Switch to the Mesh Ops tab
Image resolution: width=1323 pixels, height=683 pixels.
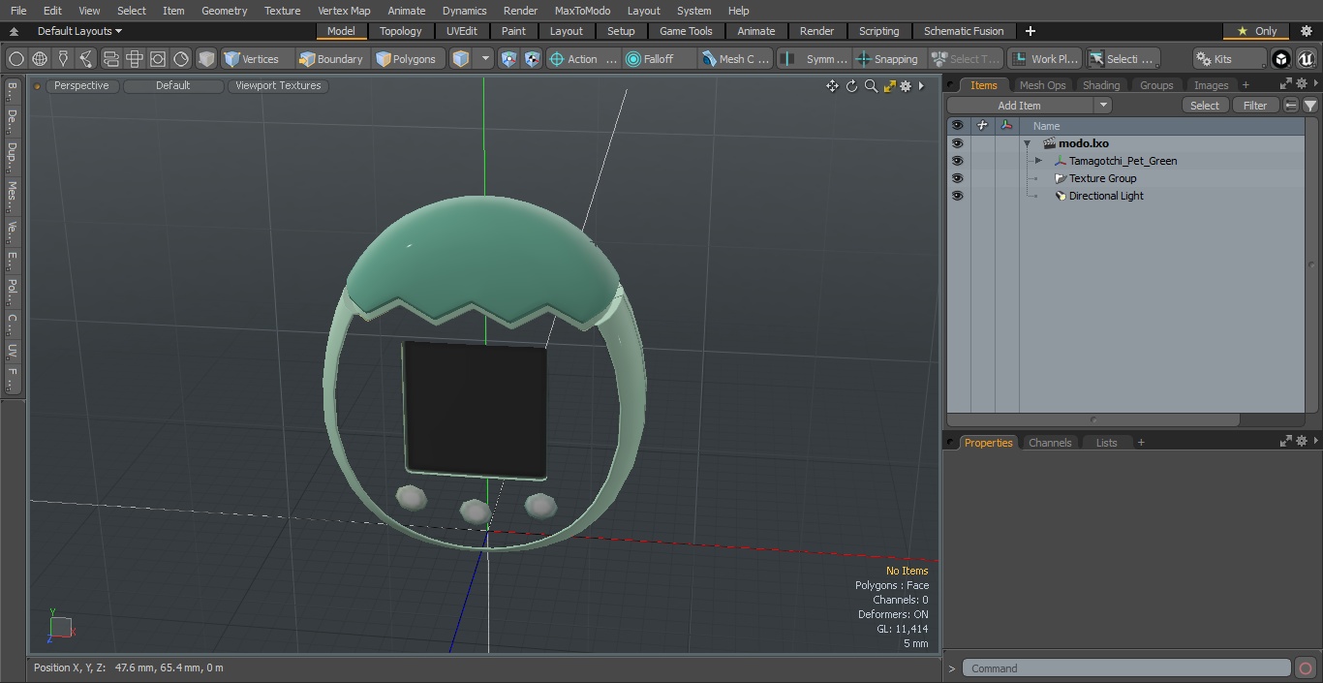coord(1042,85)
